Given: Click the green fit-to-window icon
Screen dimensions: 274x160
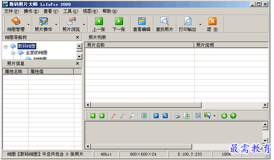Looking at the screenshot, I should (x=144, y=116).
